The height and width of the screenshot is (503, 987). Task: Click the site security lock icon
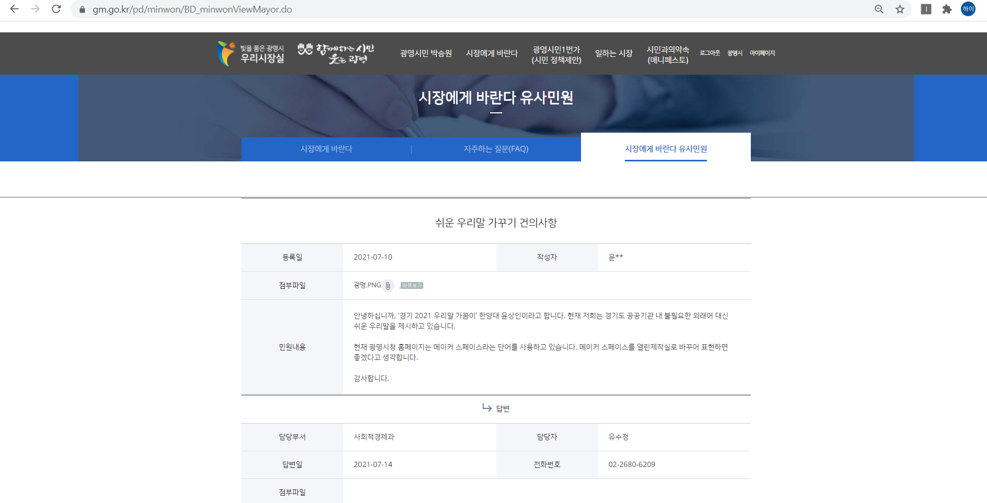tap(82, 9)
